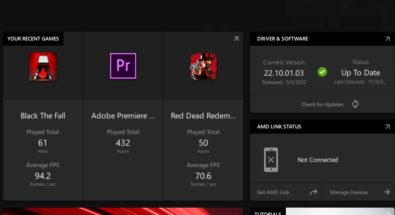This screenshot has width=395, height=215.
Task: Click the Up To Date status text
Action: 361,73
